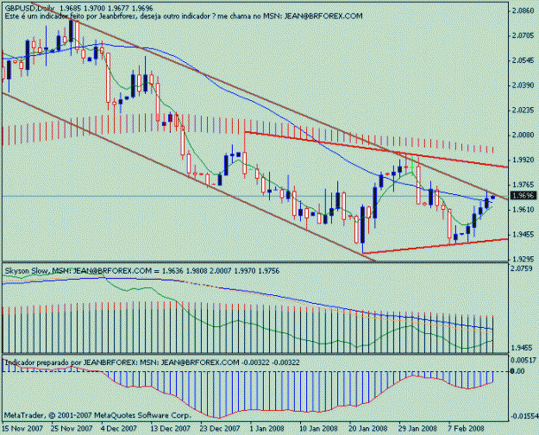Click the current price label 1.9696
The height and width of the screenshot is (435, 539).
click(523, 196)
